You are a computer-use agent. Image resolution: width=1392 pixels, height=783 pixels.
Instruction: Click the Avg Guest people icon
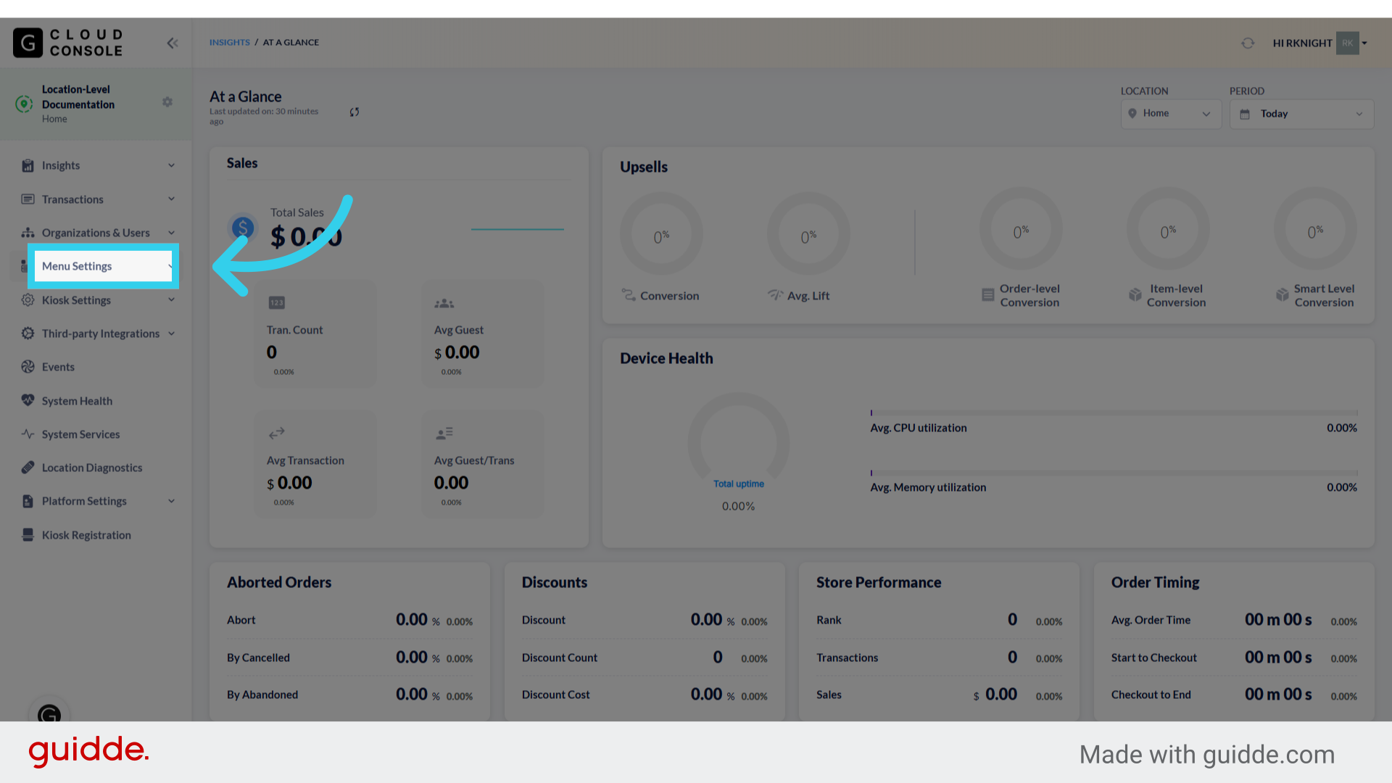point(444,303)
